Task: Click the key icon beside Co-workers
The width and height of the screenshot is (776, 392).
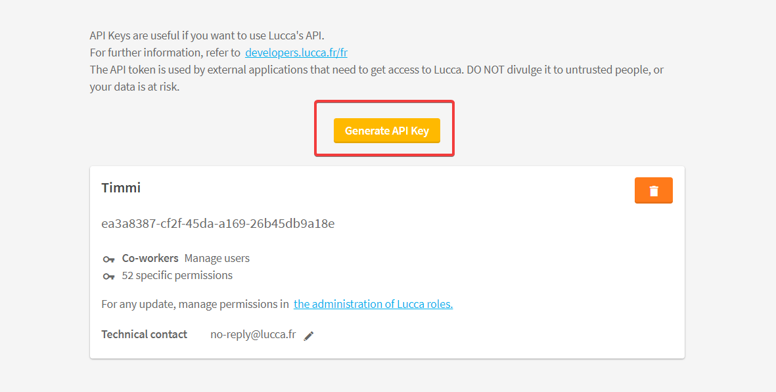Action: [108, 259]
